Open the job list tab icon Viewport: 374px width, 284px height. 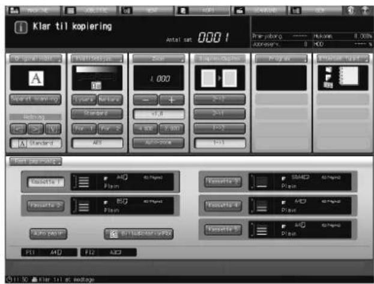click(70, 10)
